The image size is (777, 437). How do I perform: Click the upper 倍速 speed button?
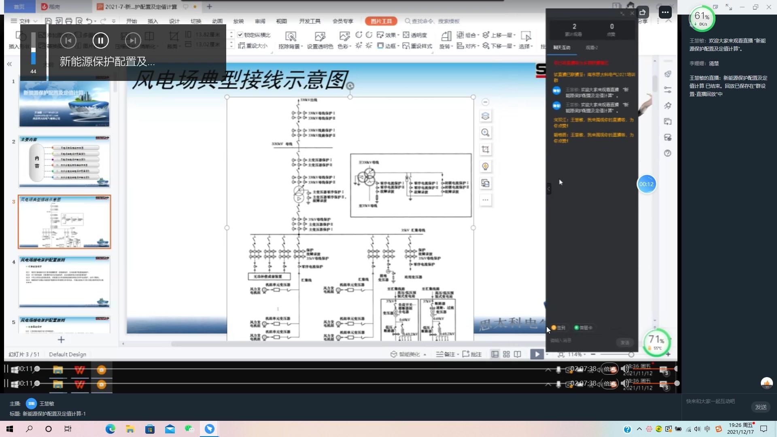coord(609,369)
